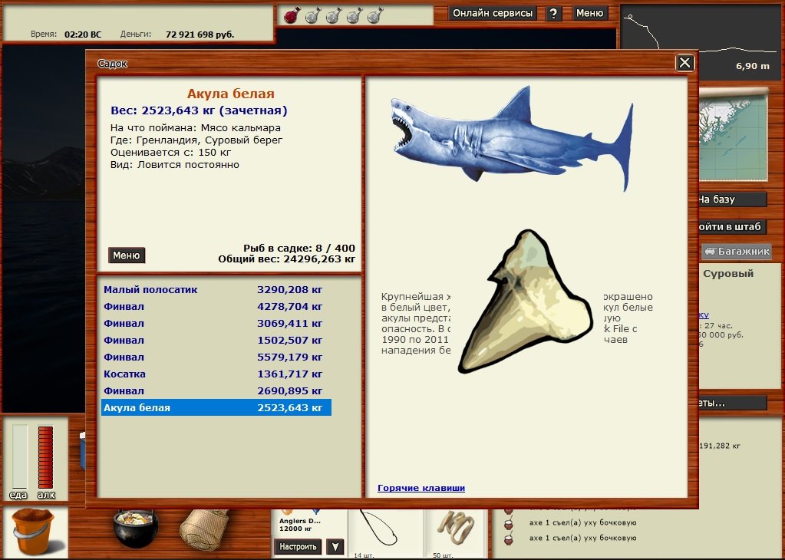This screenshot has height=560, width=785.
Task: Open the Багажник trunk button
Action: pos(737,251)
